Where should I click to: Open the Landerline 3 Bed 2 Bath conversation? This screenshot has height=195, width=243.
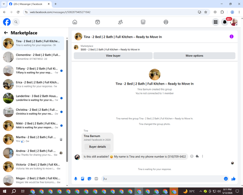point(33,98)
